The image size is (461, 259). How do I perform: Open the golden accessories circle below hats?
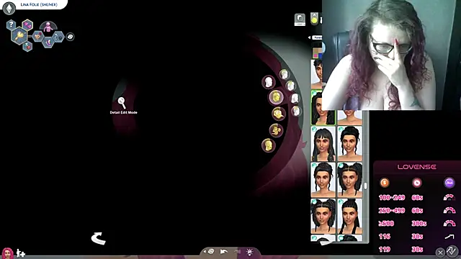(276, 130)
